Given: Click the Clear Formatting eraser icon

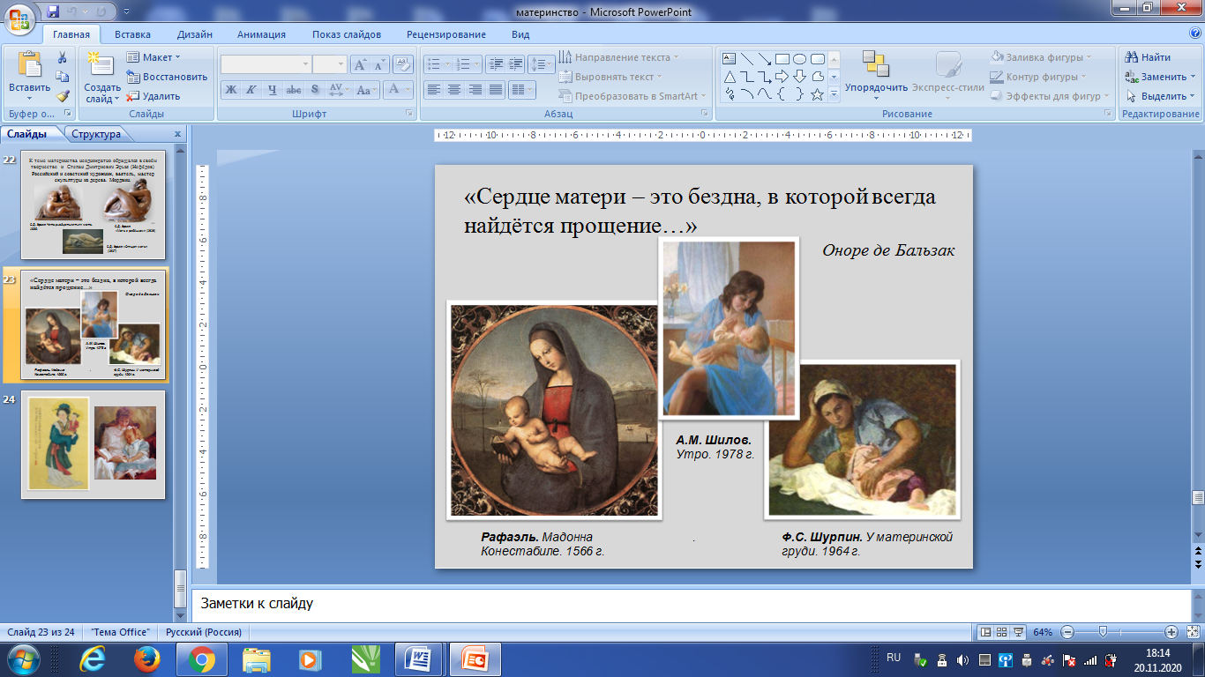Looking at the screenshot, I should pos(403,64).
